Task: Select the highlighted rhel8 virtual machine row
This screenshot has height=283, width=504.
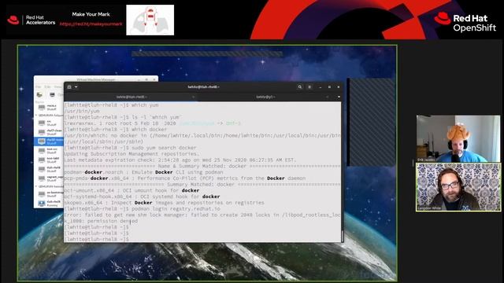Action: pyautogui.click(x=49, y=141)
